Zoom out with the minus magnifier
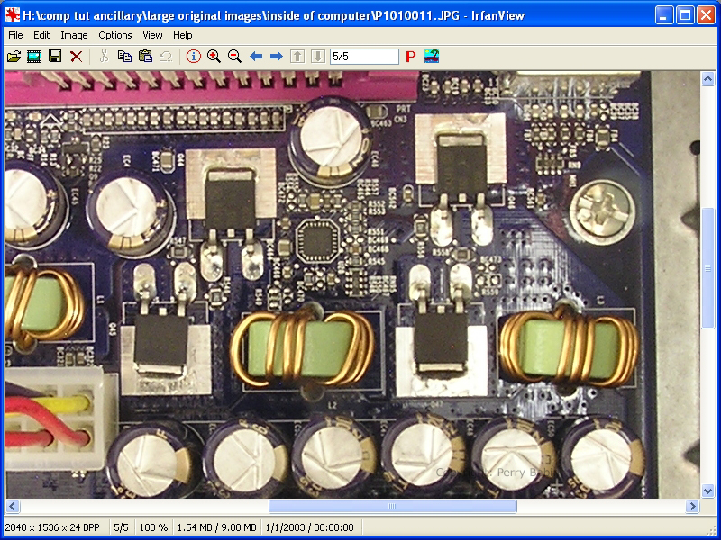This screenshot has height=540, width=721. [234, 57]
